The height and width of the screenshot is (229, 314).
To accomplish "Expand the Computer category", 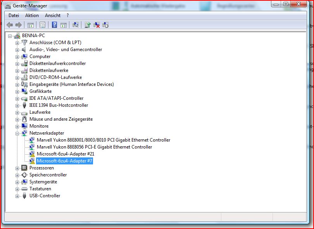I will pos(17,57).
